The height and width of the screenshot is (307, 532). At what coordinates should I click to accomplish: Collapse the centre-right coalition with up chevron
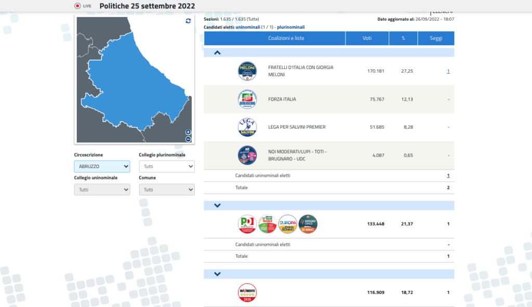tap(218, 52)
